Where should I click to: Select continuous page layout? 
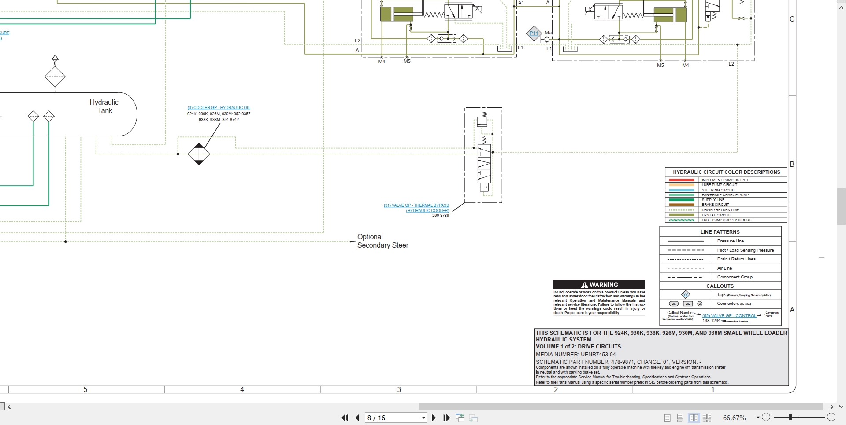pyautogui.click(x=680, y=418)
